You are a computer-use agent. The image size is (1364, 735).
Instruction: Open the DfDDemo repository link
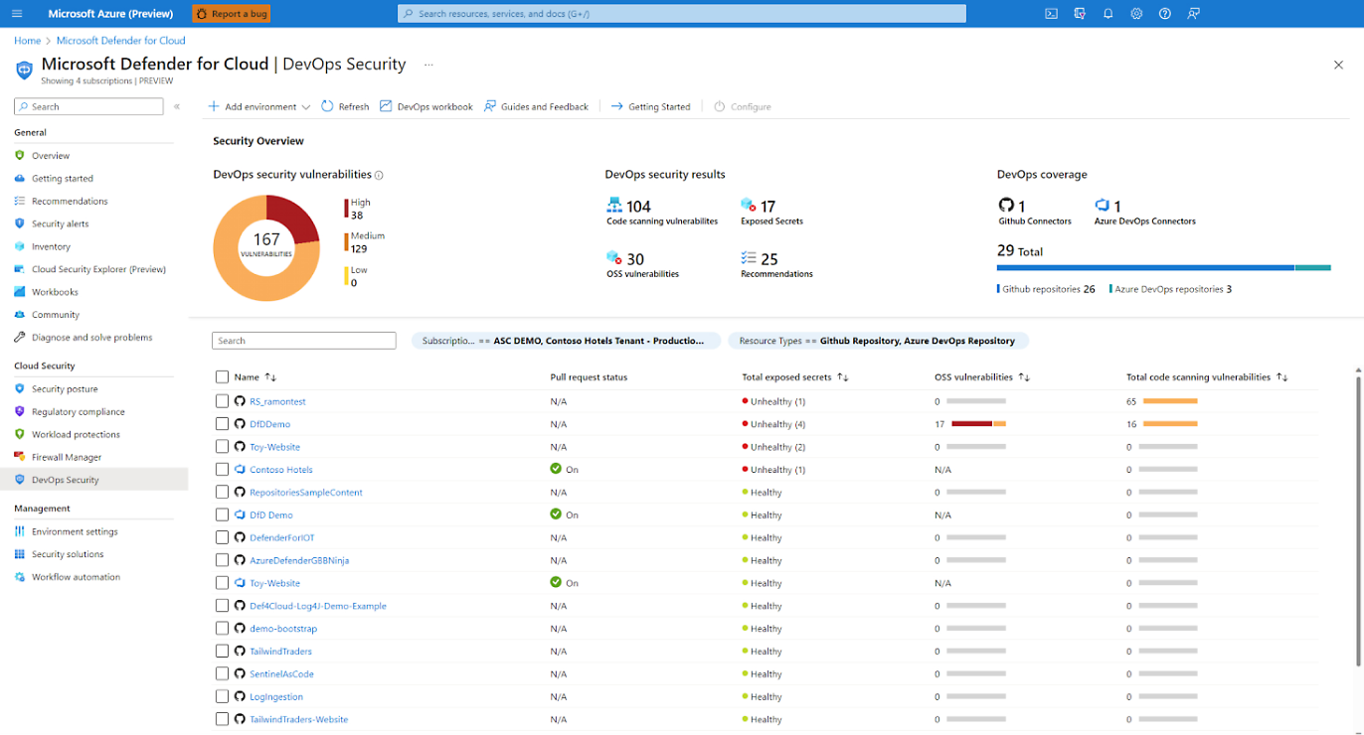[x=269, y=424]
